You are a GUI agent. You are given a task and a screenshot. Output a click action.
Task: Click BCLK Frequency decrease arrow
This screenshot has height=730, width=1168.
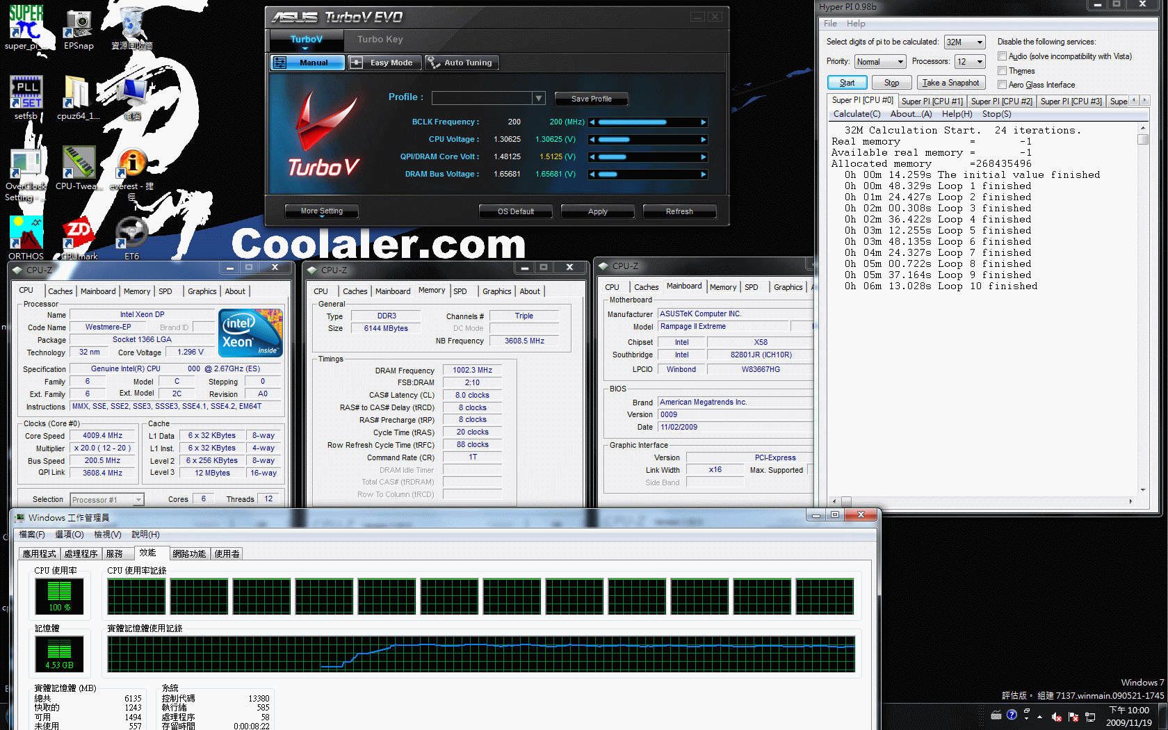(x=592, y=122)
